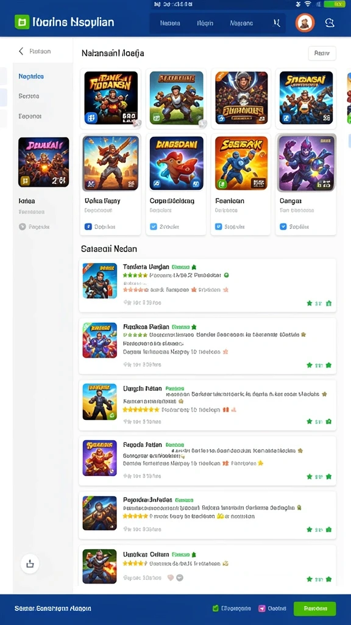Screen dimensions: 351x625
Task: Toggle the checkbox under Copapdioldeng card
Action: point(154,227)
